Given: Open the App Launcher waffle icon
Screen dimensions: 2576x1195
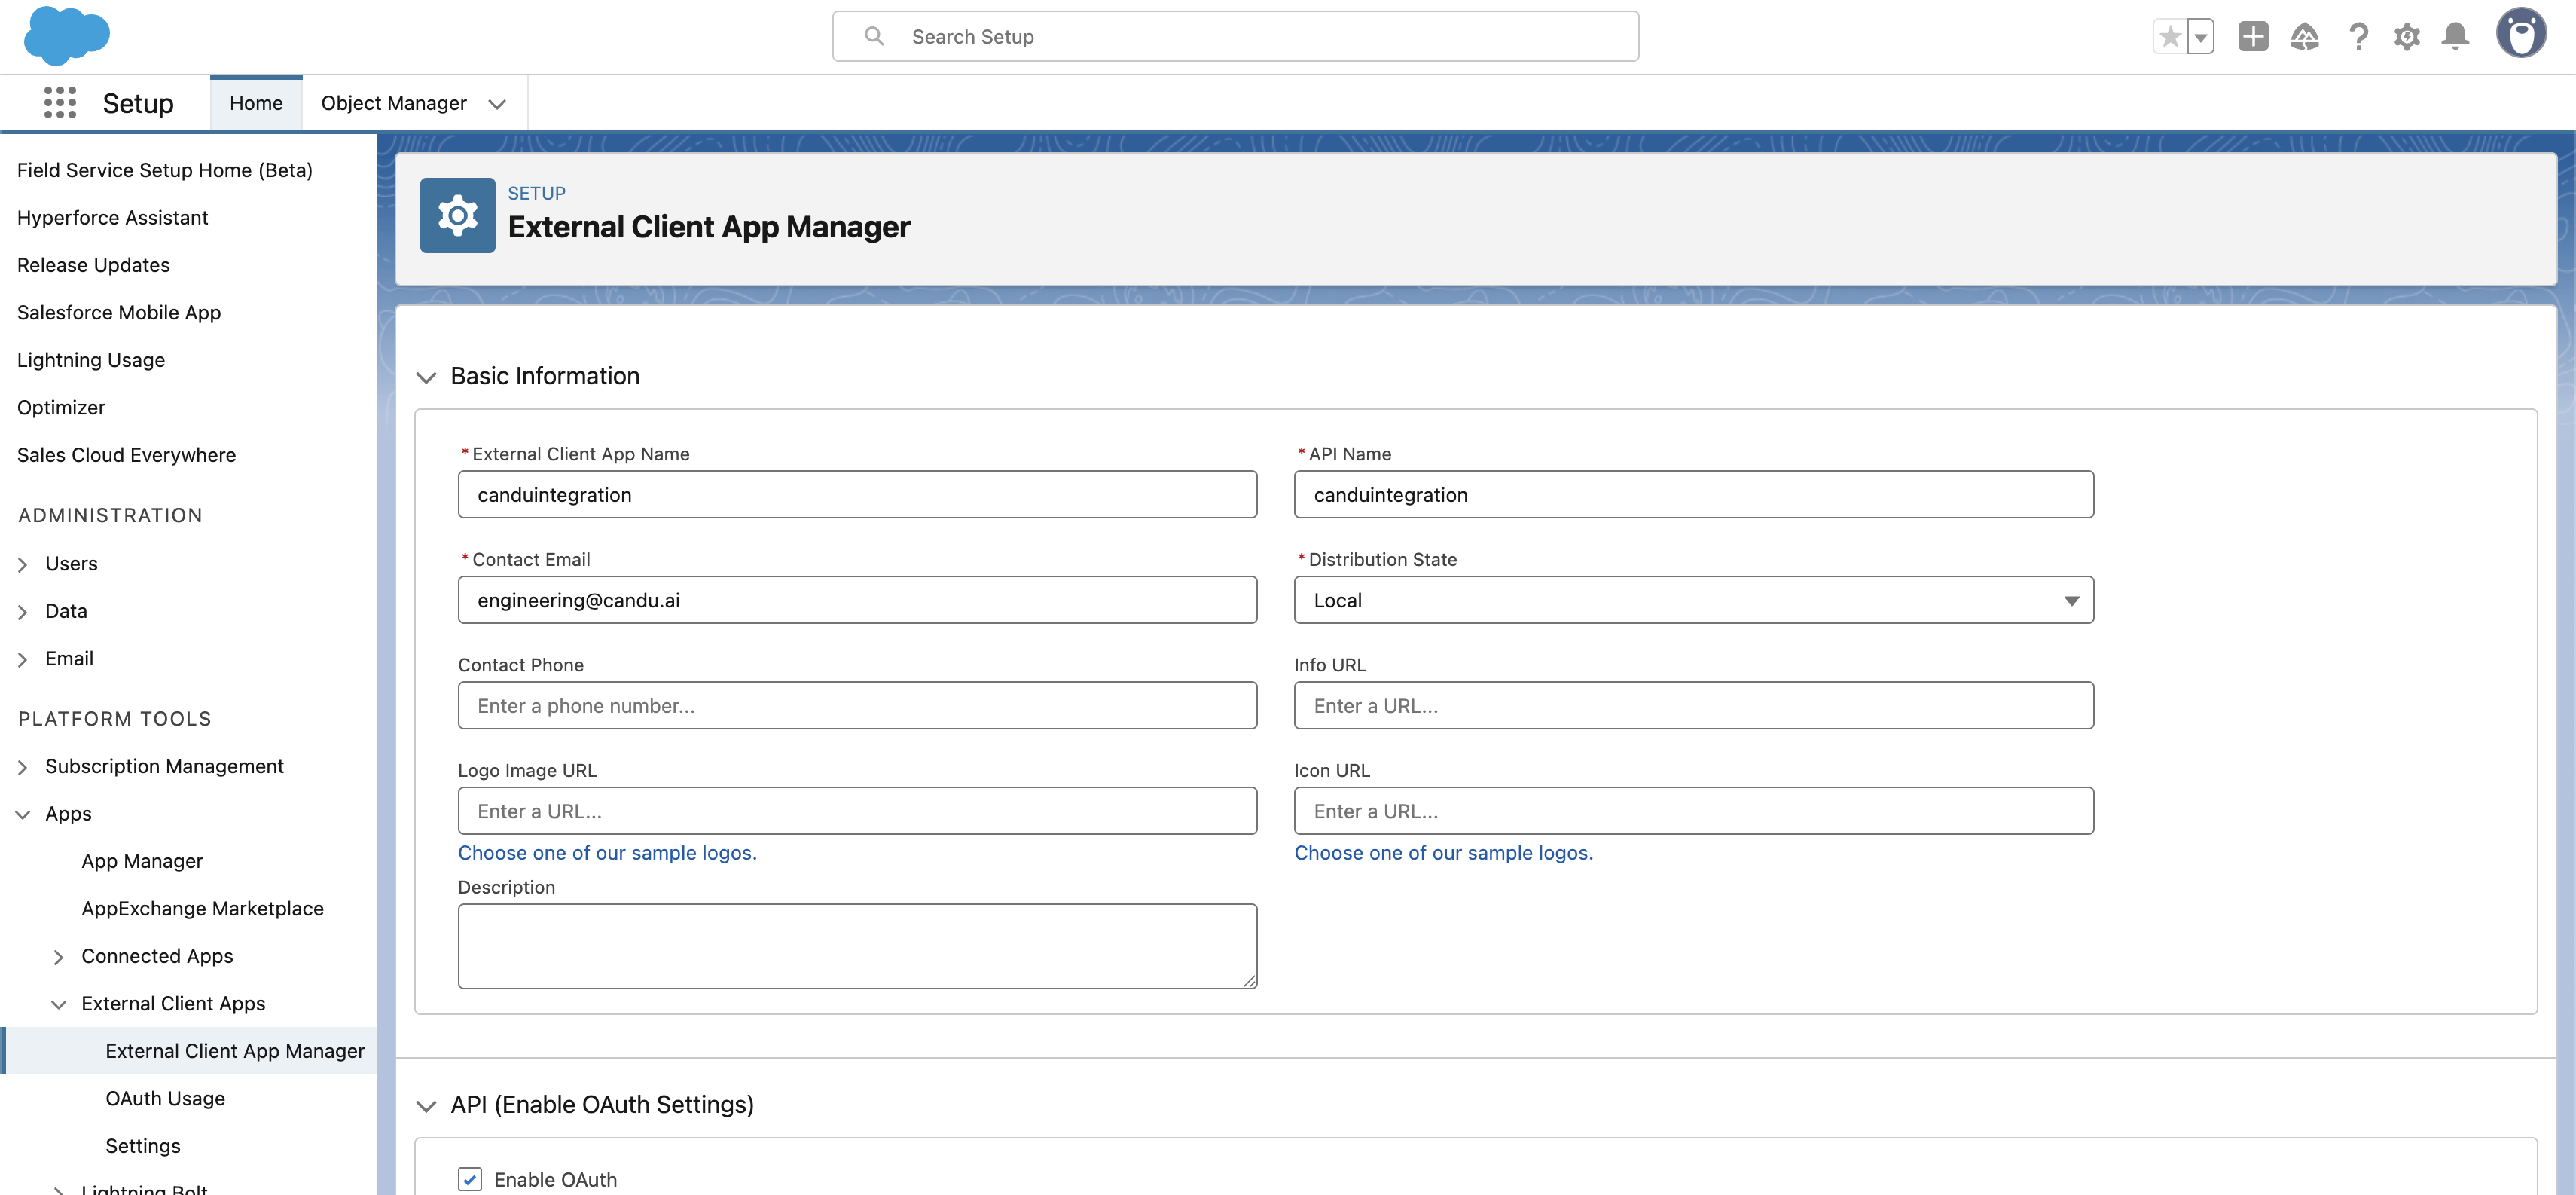Looking at the screenshot, I should pos(60,103).
